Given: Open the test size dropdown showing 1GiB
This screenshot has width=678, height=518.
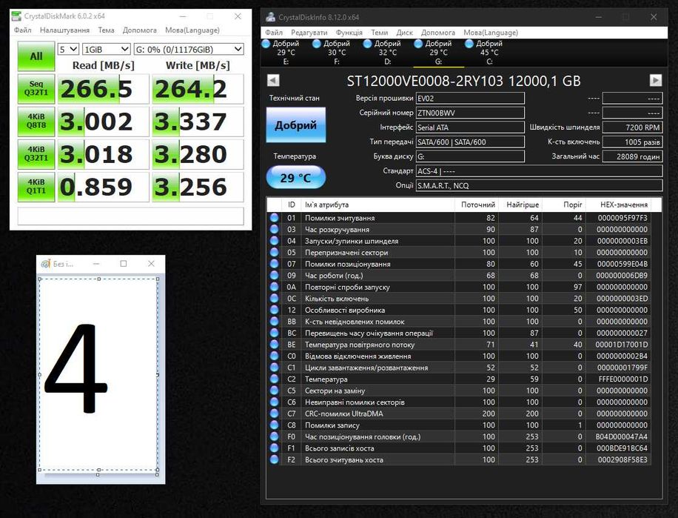Looking at the screenshot, I should [107, 50].
